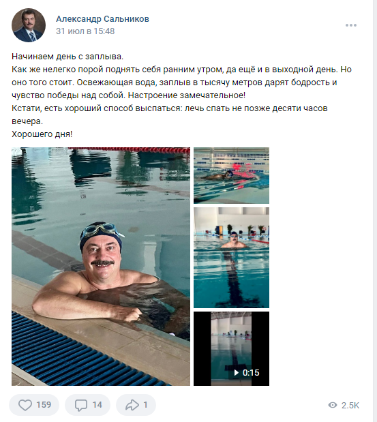Open the three-dot post options menu
The height and width of the screenshot is (422, 377).
click(x=351, y=25)
